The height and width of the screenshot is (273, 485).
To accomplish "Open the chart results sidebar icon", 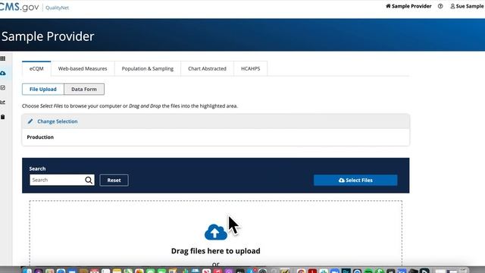I will pyautogui.click(x=3, y=102).
